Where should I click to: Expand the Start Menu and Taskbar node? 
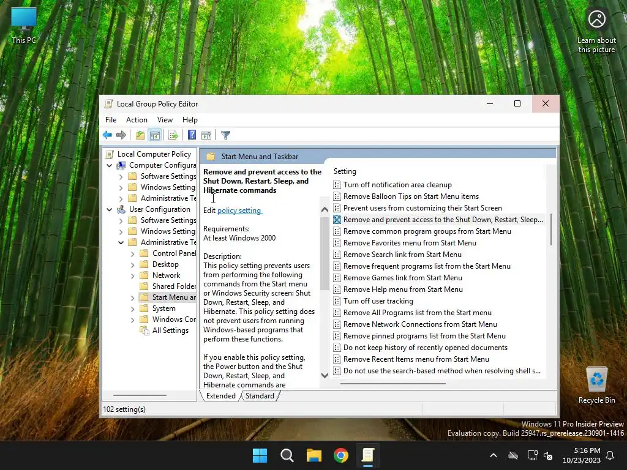(132, 298)
